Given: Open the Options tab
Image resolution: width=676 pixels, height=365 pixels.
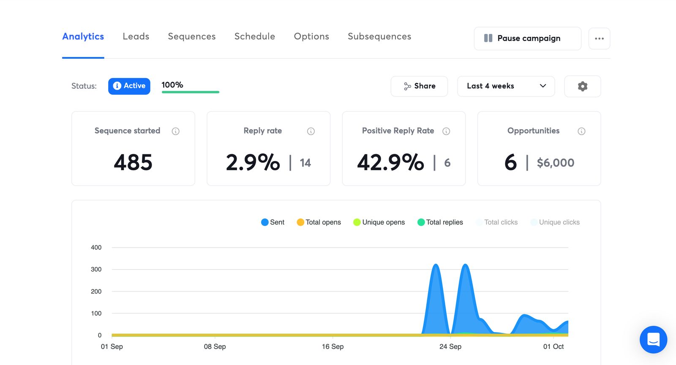Looking at the screenshot, I should (x=311, y=37).
